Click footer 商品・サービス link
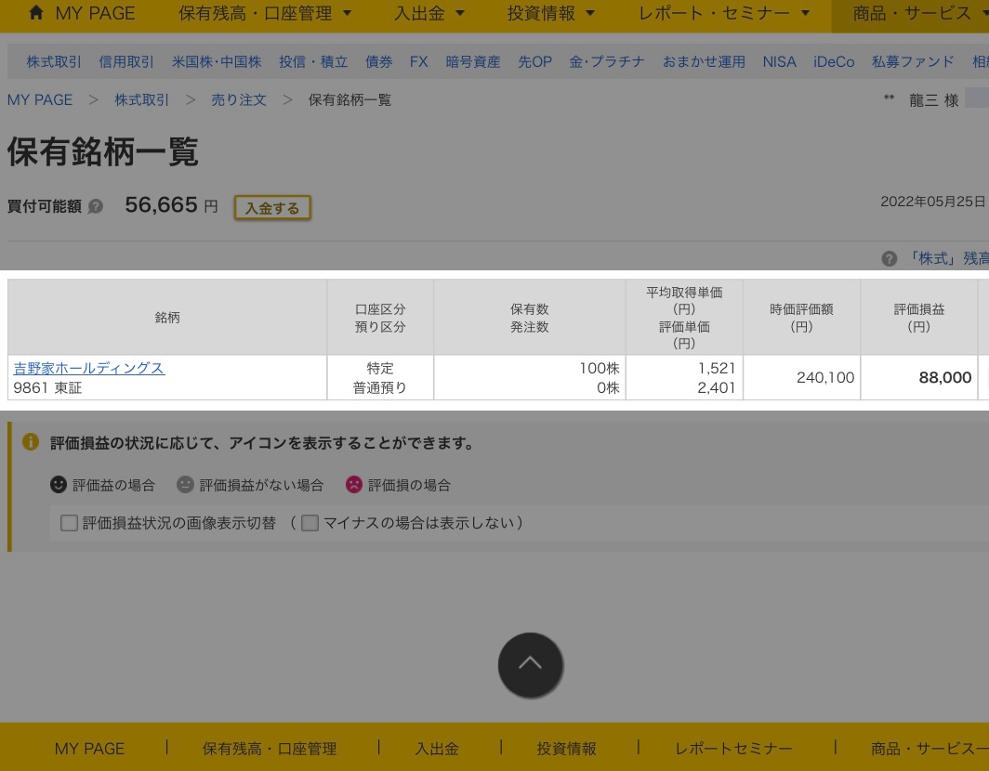The width and height of the screenshot is (989, 771). 930,749
